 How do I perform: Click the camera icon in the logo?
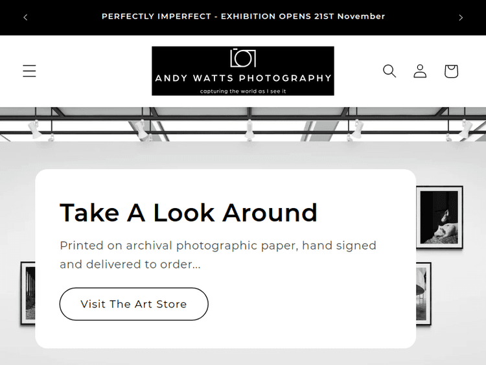click(243, 58)
